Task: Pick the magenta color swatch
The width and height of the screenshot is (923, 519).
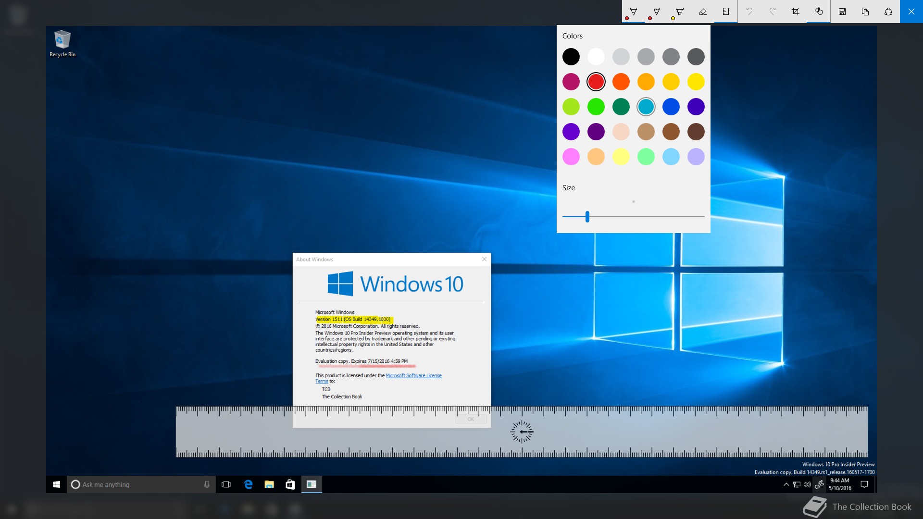Action: point(571,82)
